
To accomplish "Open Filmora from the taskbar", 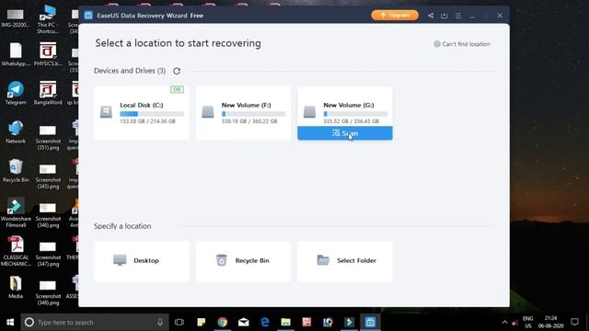I will (349, 322).
